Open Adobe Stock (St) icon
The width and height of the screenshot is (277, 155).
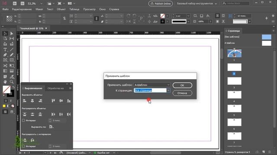pyautogui.click(x=23, y=3)
